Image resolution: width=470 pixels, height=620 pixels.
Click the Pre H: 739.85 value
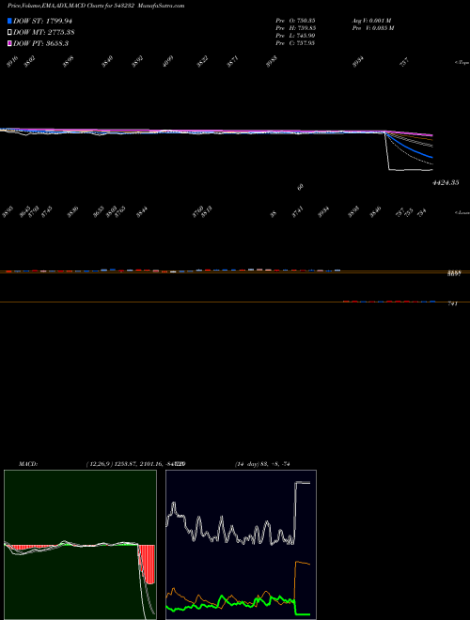[x=295, y=28]
